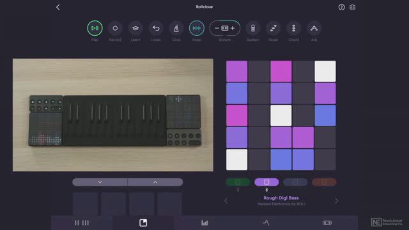
Task: Open the settings gear icon
Action: (x=352, y=7)
